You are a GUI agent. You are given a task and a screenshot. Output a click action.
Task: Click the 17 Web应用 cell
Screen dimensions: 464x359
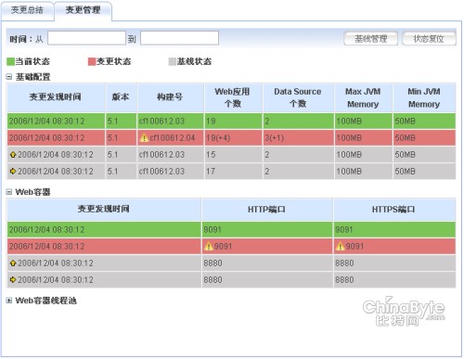[x=233, y=171]
